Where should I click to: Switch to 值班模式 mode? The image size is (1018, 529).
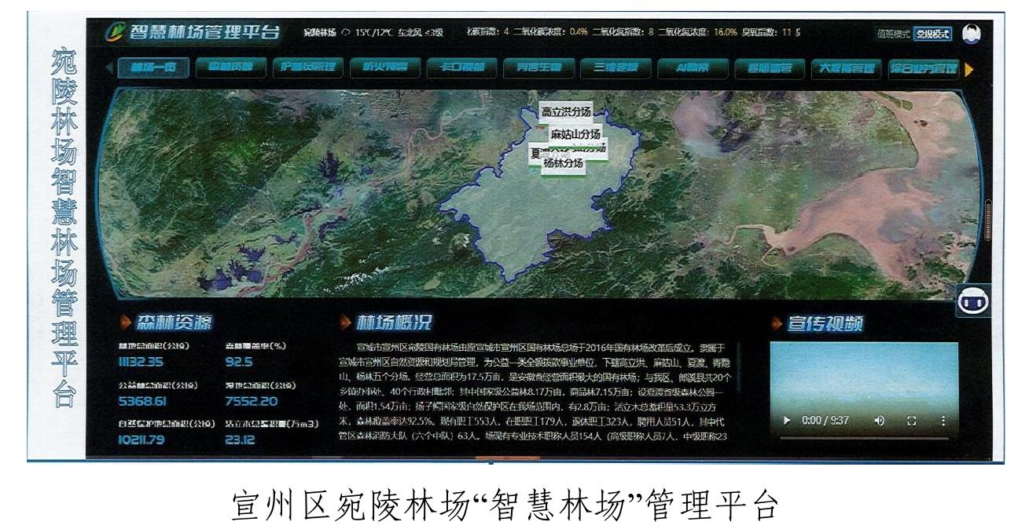point(894,34)
